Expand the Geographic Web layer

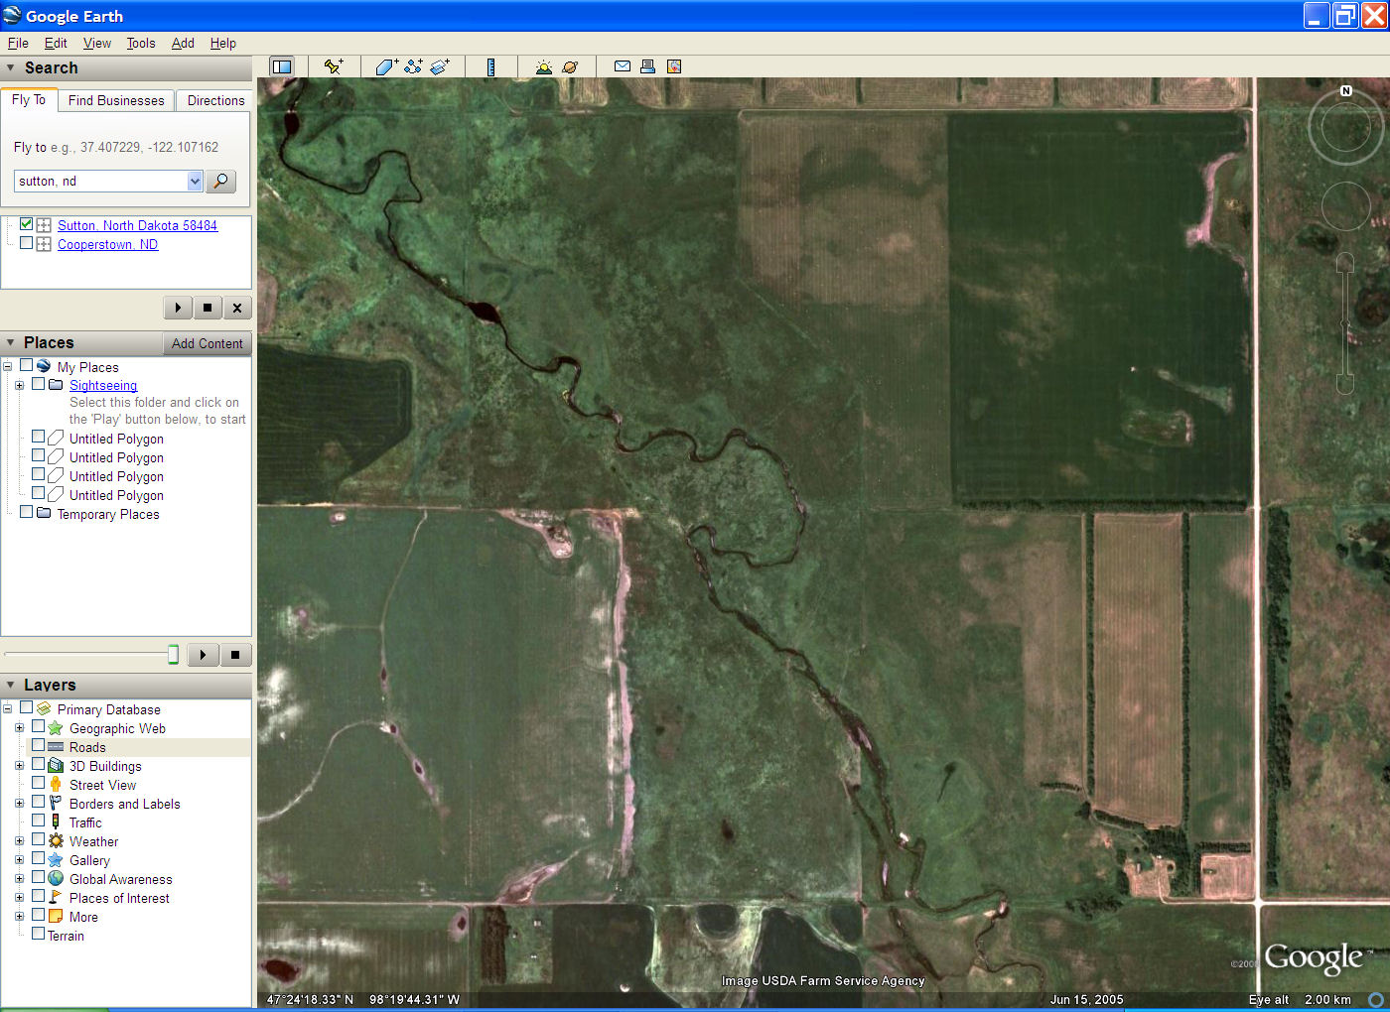19,728
